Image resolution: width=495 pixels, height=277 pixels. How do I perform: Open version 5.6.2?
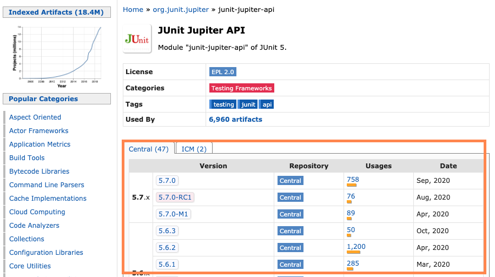click(x=167, y=247)
